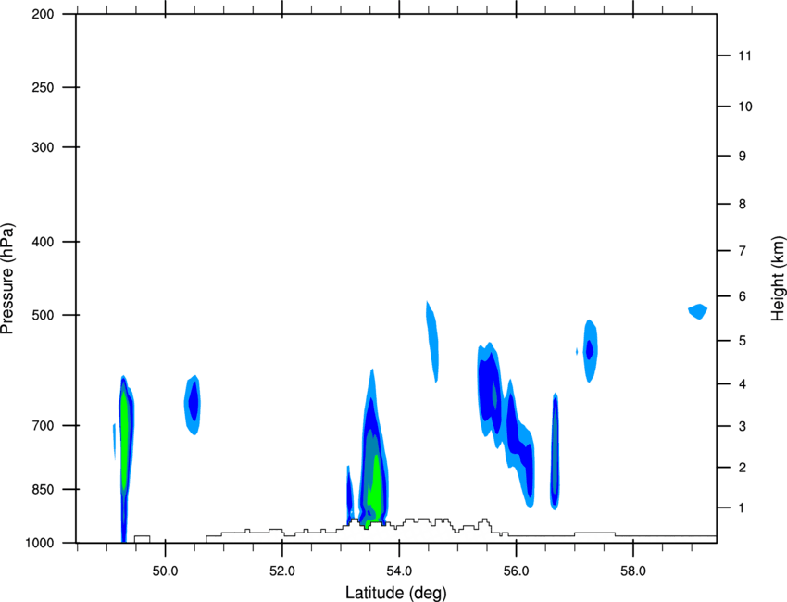
Task: Click the 1000 pressure tick label
Action: point(39,543)
